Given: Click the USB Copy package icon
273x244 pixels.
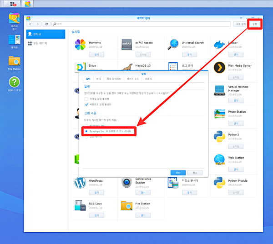Looking at the screenshot, I should (x=80, y=205).
